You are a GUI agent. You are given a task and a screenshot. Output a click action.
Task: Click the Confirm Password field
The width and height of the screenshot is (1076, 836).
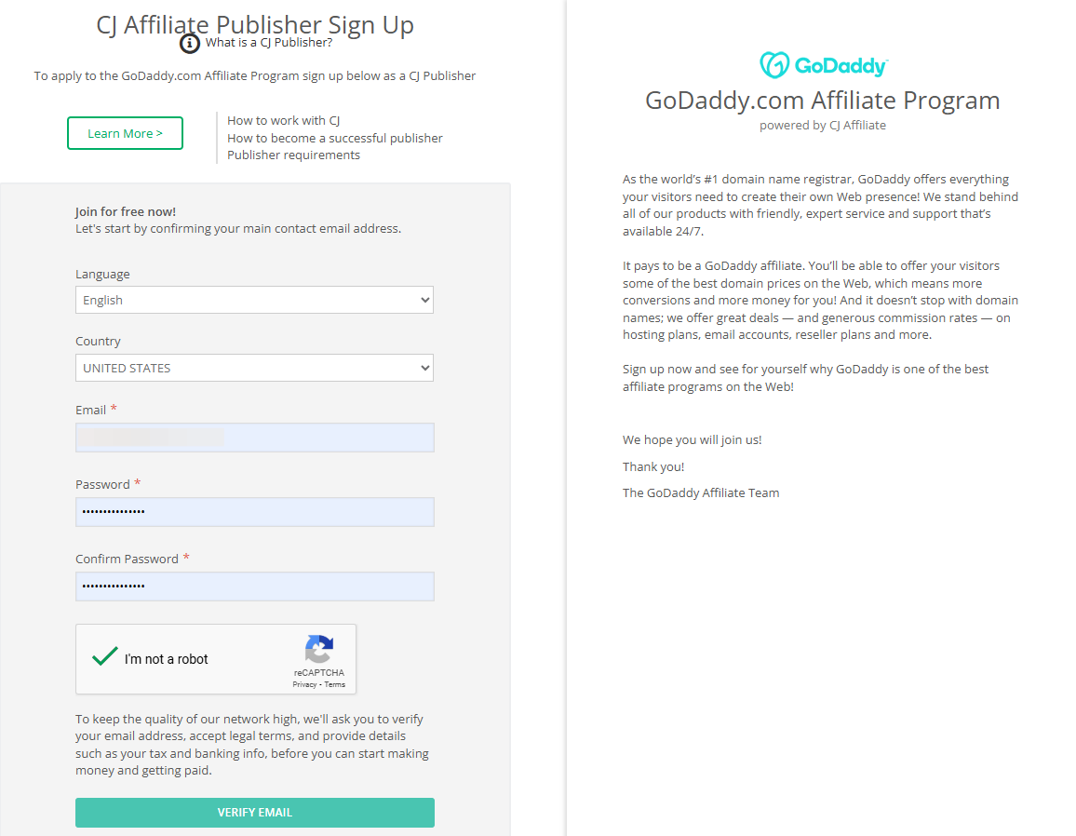click(x=254, y=587)
